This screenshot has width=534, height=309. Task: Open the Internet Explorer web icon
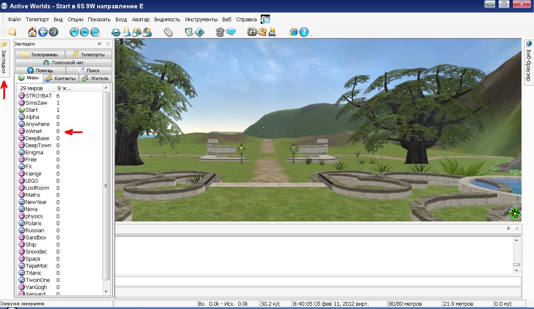point(294,32)
